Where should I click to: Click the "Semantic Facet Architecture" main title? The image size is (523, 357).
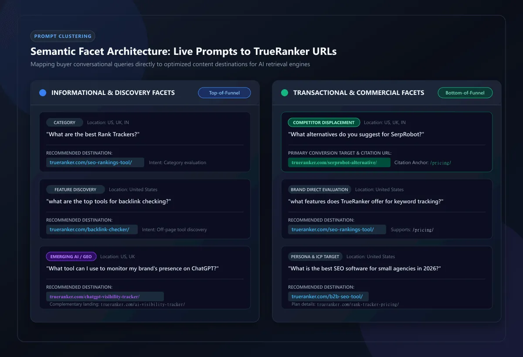click(183, 51)
